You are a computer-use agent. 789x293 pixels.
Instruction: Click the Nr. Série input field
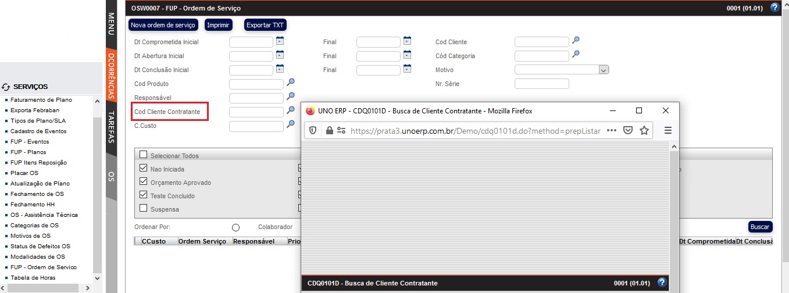[542, 84]
